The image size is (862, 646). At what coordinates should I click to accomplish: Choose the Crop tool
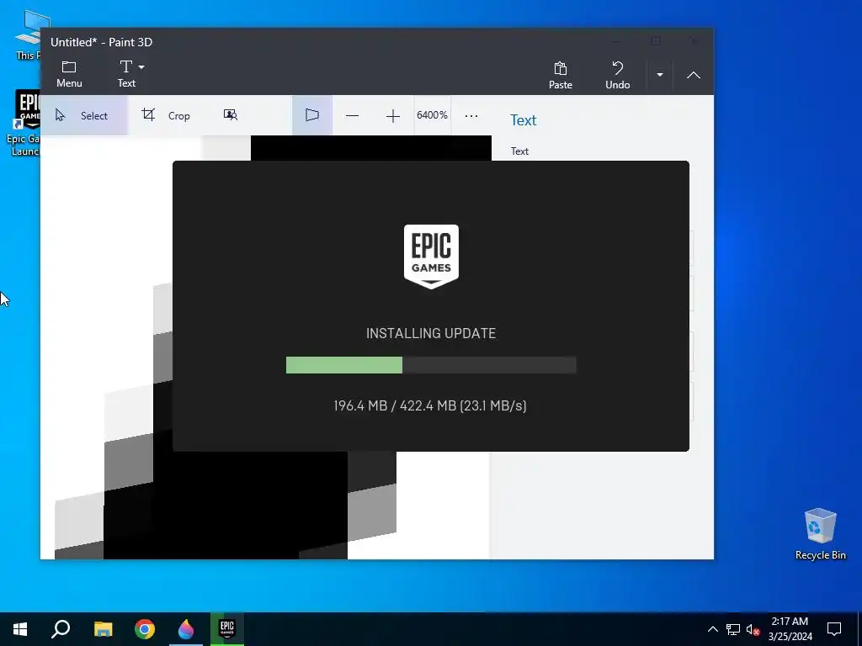[166, 115]
